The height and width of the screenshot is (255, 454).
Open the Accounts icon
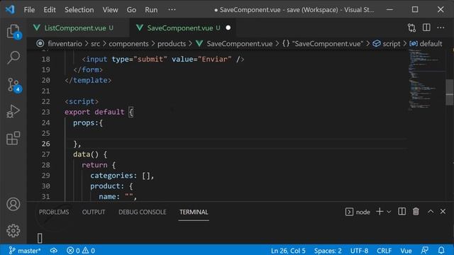13,204
